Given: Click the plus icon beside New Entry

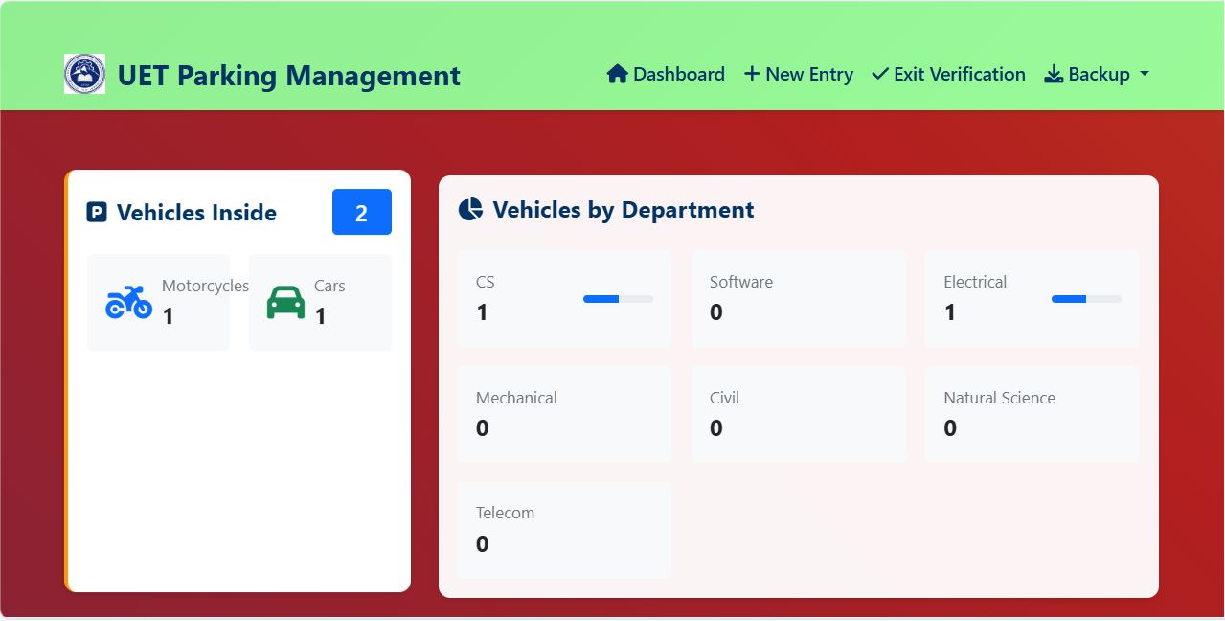Looking at the screenshot, I should (752, 74).
